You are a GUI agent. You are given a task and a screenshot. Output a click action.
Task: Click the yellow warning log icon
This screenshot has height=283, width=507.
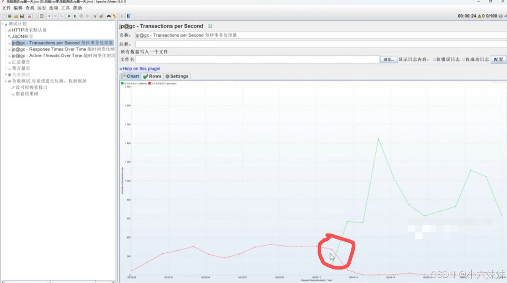tap(480, 16)
